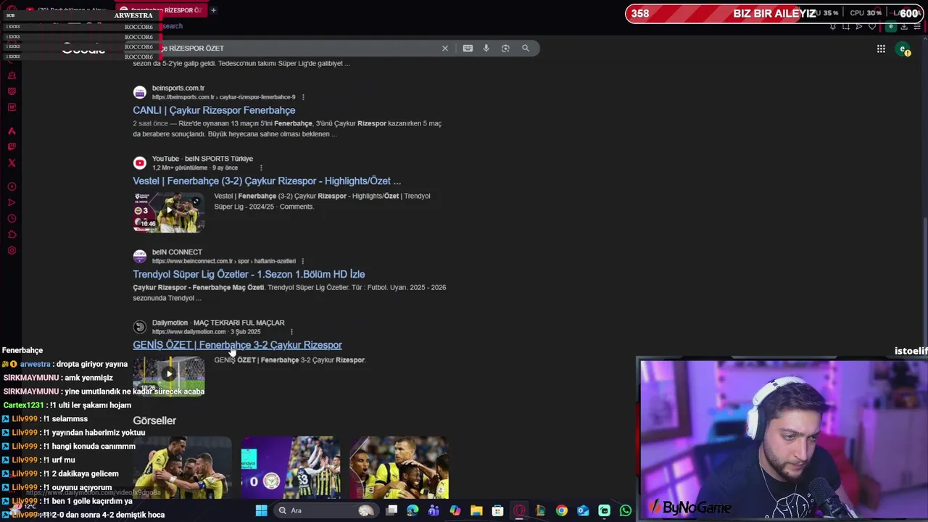The width and height of the screenshot is (928, 522).
Task: Click the Windows taskbar Ara search box
Action: coord(325,510)
